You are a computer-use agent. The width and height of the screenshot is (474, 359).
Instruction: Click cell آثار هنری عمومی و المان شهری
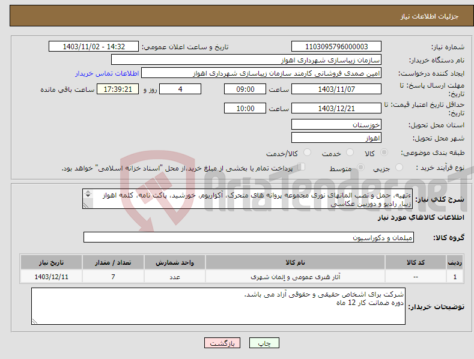[295, 277]
